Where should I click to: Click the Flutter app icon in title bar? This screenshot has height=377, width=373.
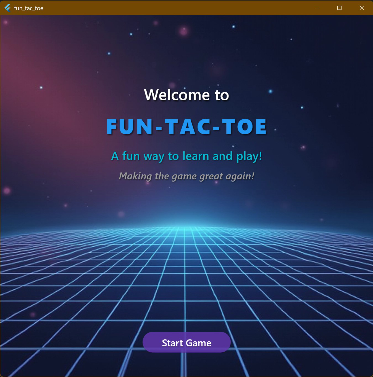click(8, 8)
